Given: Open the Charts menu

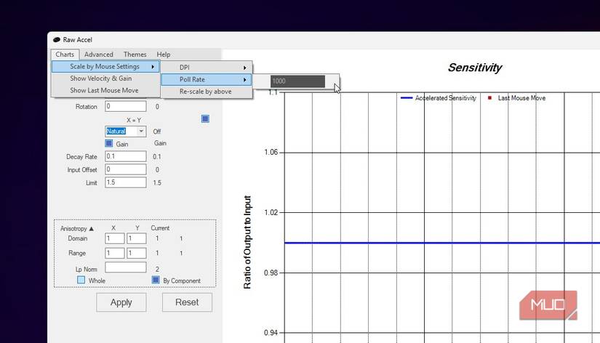Looking at the screenshot, I should [x=65, y=55].
